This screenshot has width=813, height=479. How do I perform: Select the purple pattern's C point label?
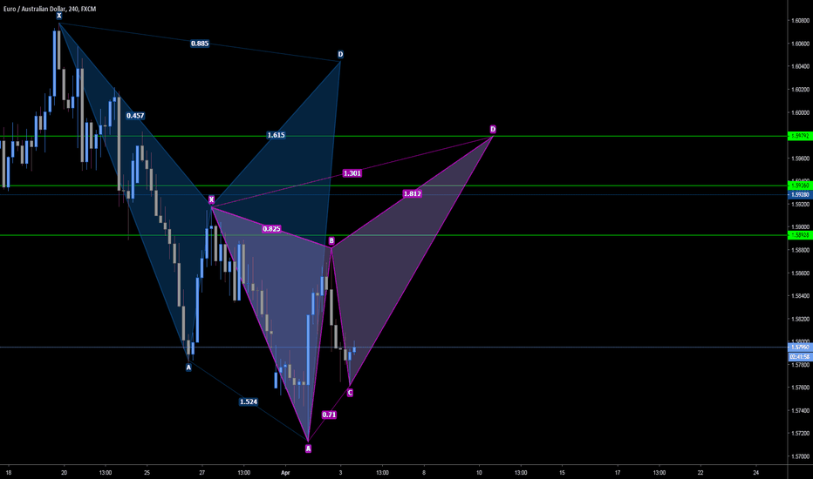coord(350,393)
